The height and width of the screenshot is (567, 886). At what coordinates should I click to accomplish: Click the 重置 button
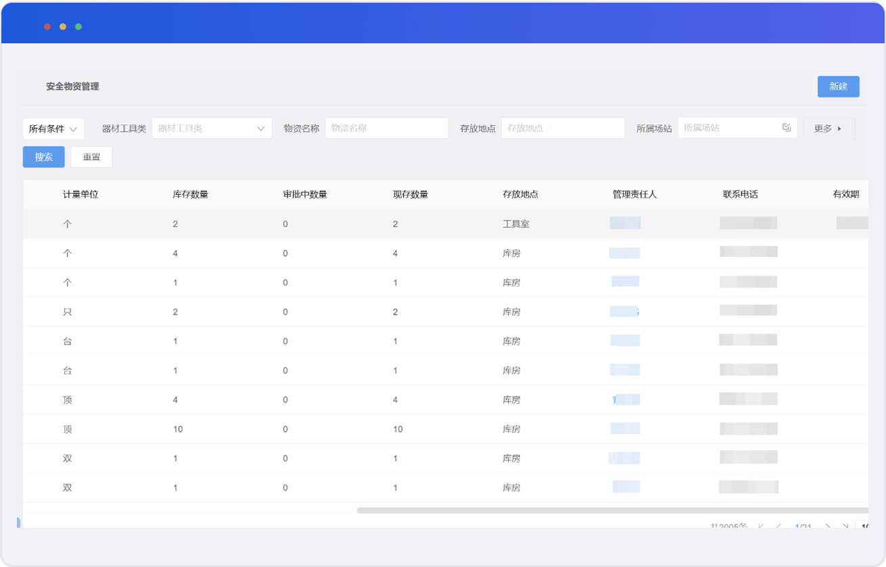tap(91, 157)
